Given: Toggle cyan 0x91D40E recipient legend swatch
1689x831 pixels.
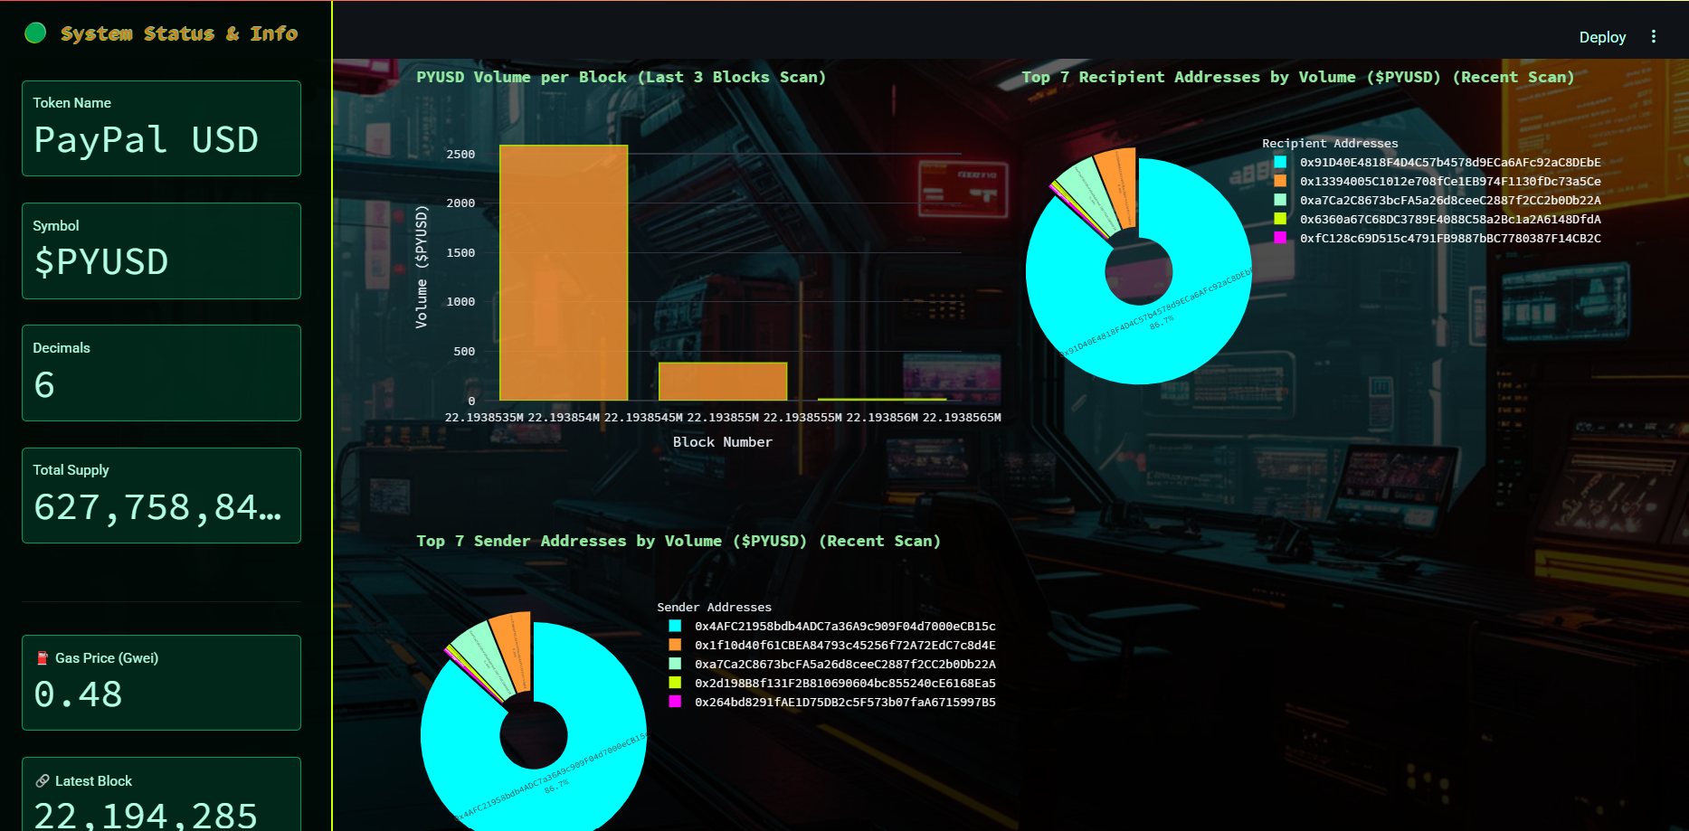Looking at the screenshot, I should coord(1280,162).
